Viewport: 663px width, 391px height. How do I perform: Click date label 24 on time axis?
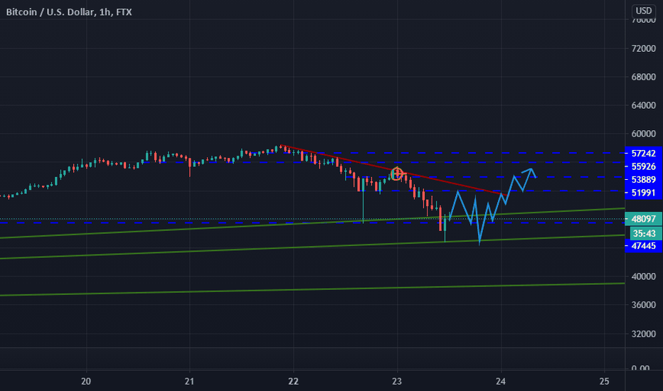point(501,381)
